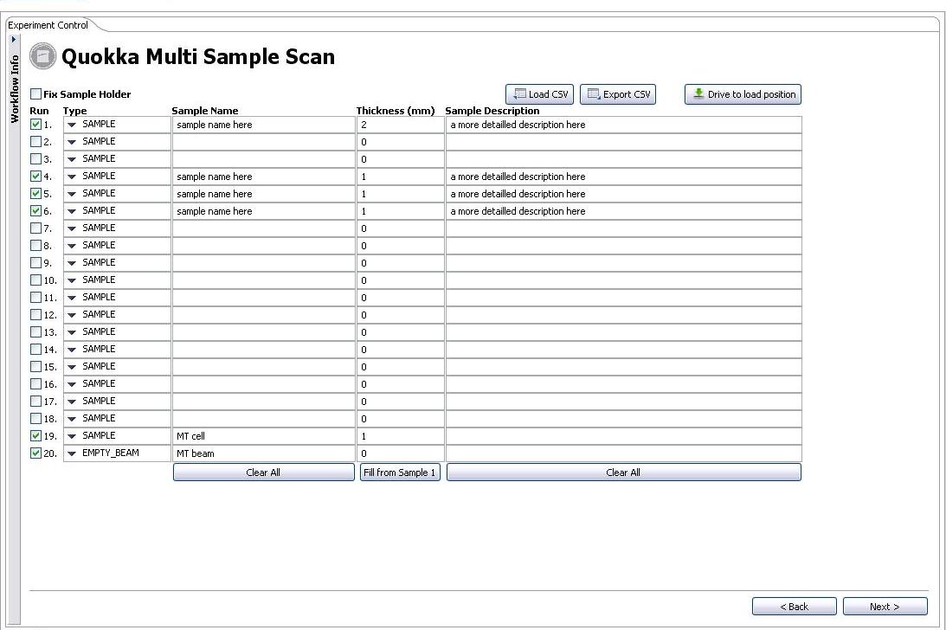Screen dimensions: 946x630
Task: Click Clear All under Sample Name column
Action: [x=263, y=472]
